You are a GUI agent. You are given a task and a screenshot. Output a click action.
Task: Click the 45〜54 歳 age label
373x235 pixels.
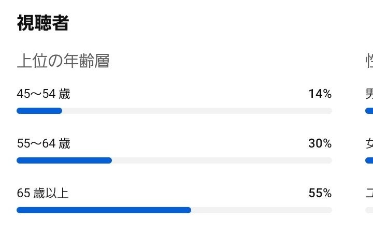pyautogui.click(x=44, y=94)
